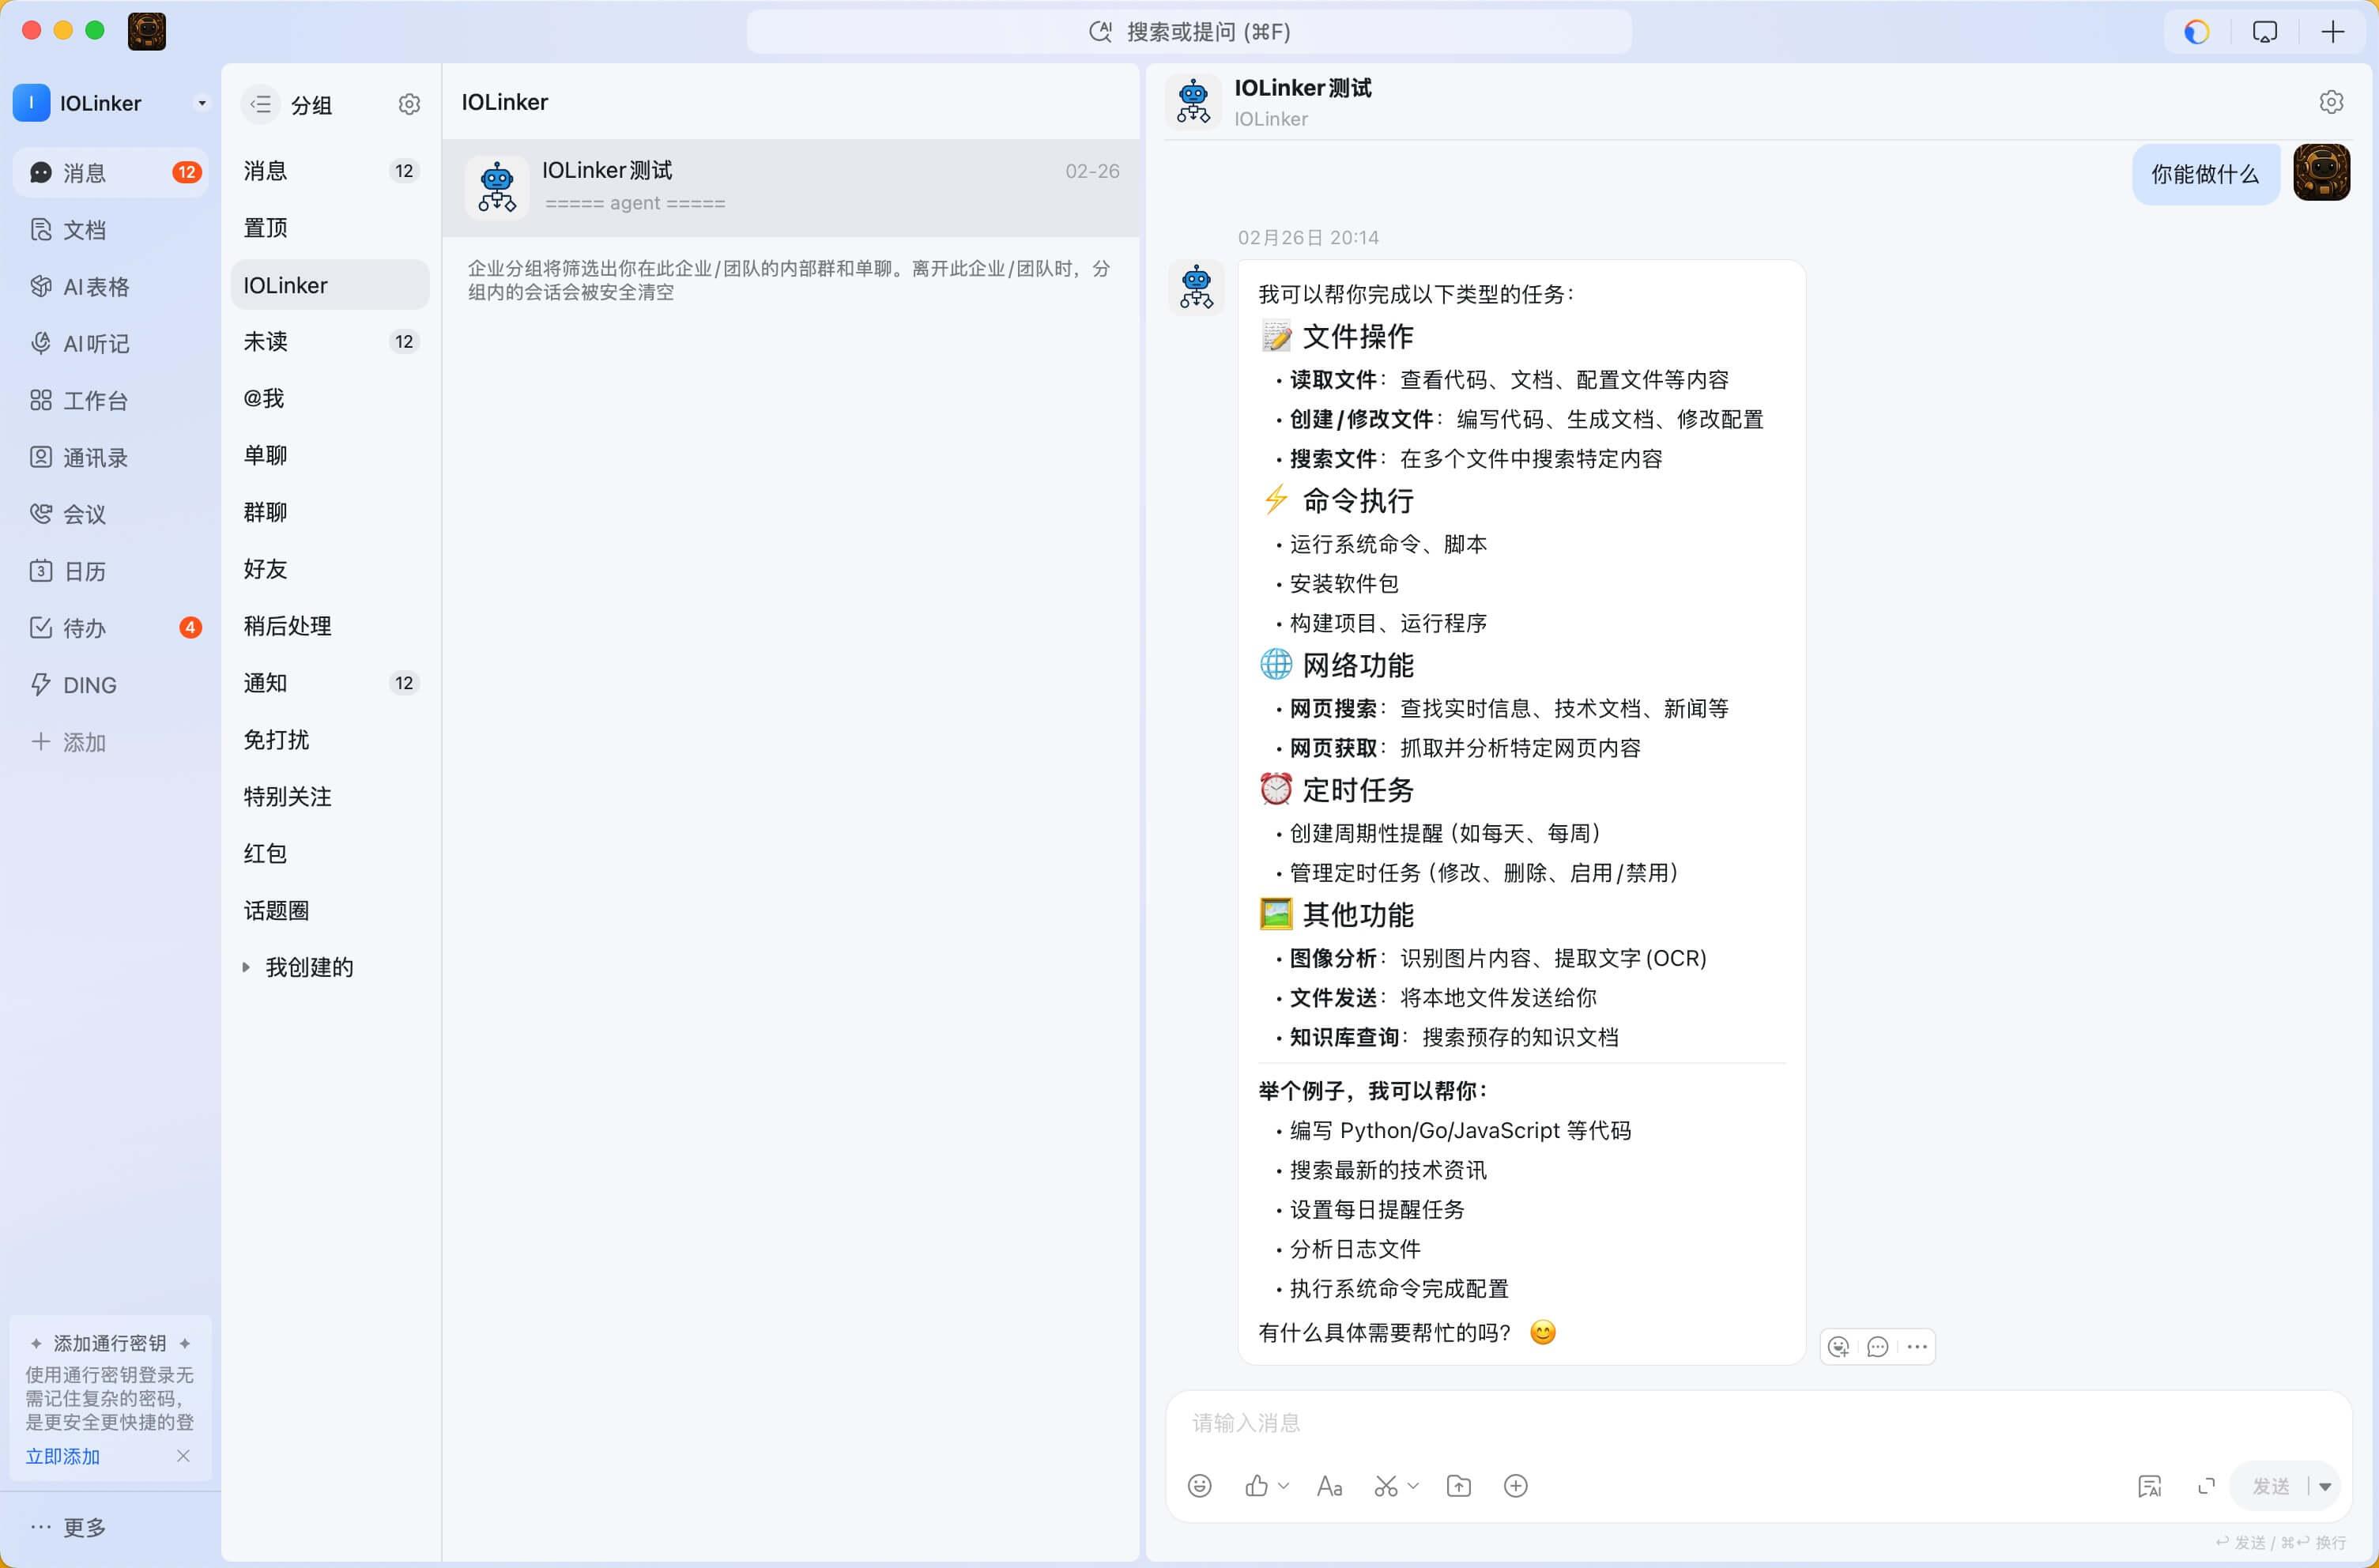Viewport: 2379px width, 1568px height.
Task: Select the 群聊 group chats filter
Action: [x=330, y=512]
